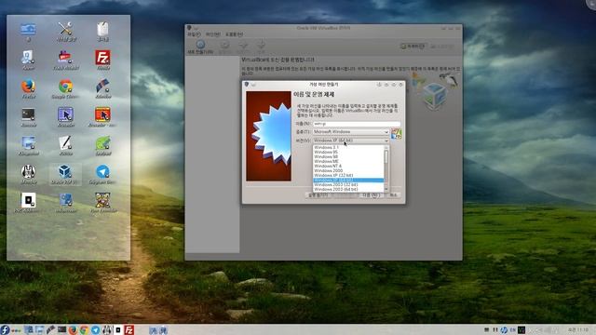Open the white square black-dot icon
The image size is (596, 335).
[x=28, y=201]
